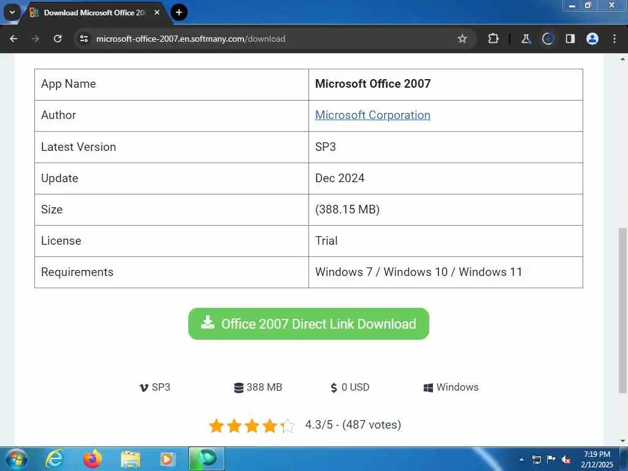Click the 'Requirements' row label

(x=77, y=272)
